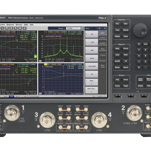151x151 pixels.
Task: Push the Next hardkey under Instrument
Action: point(126,24)
